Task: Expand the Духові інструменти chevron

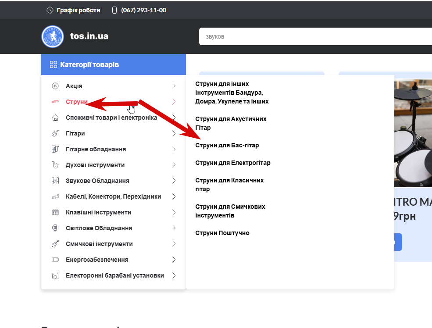Action: tap(174, 165)
